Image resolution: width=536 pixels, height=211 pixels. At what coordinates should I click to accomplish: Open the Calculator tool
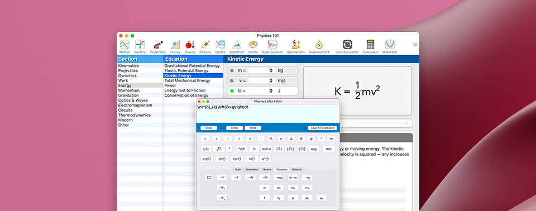click(371, 47)
